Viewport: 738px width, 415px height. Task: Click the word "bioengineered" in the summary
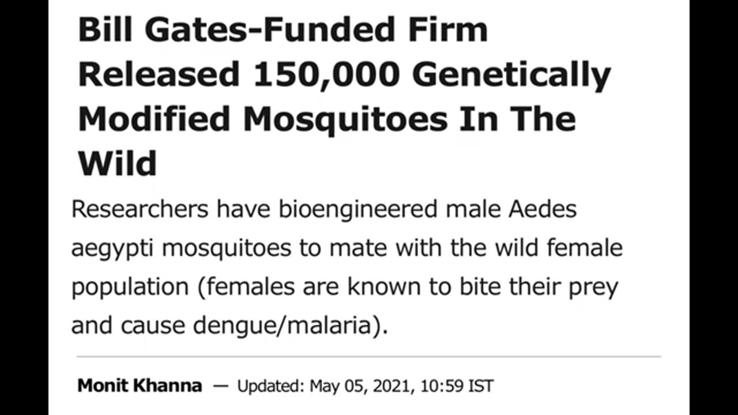pos(357,210)
